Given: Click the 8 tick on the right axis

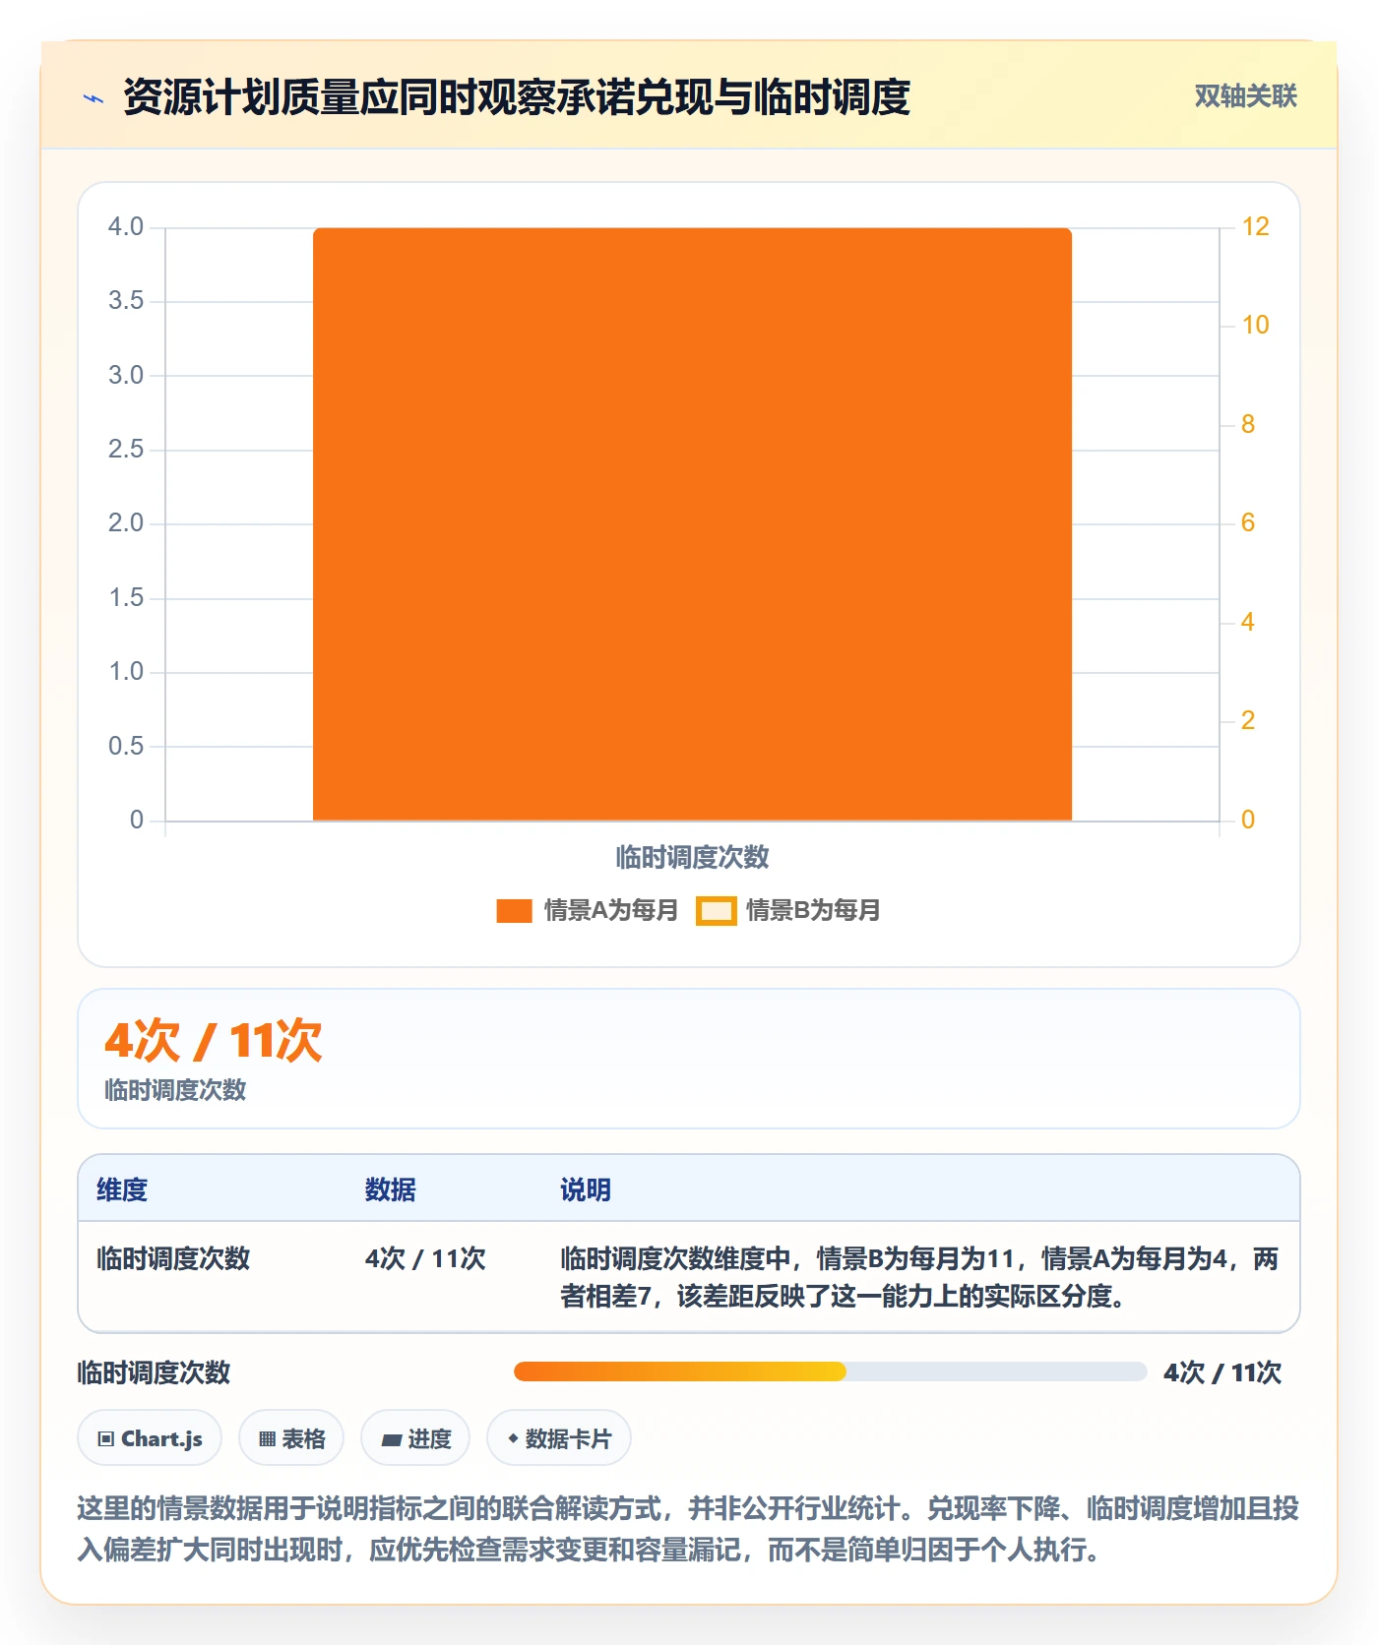Looking at the screenshot, I should point(1248,425).
